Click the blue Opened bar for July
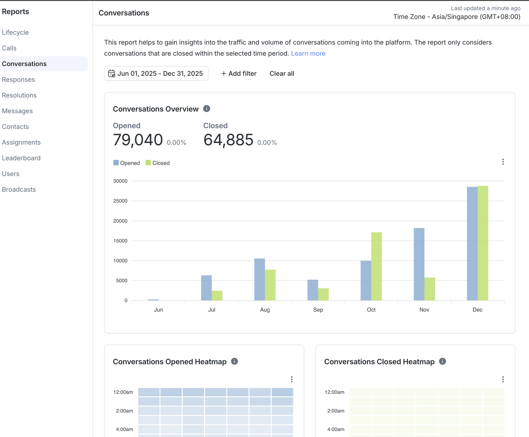 206,288
